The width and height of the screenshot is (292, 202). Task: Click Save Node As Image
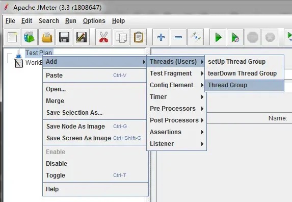pos(95,127)
